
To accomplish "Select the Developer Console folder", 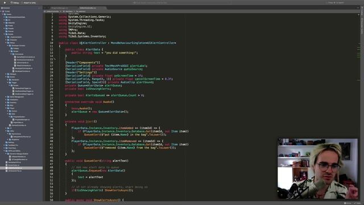I will (x=16, y=46).
